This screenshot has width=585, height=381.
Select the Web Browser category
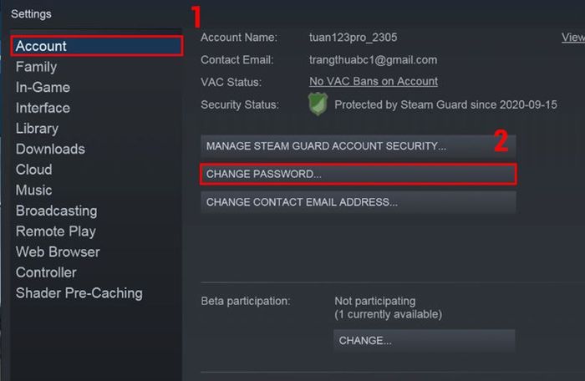click(58, 251)
